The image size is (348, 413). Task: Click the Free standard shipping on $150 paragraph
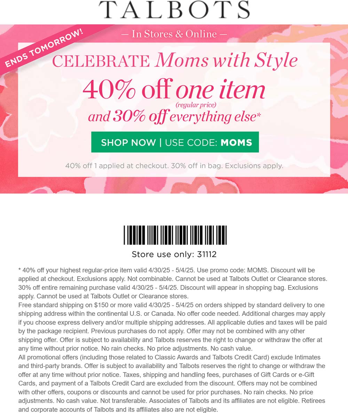pyautogui.click(x=173, y=327)
